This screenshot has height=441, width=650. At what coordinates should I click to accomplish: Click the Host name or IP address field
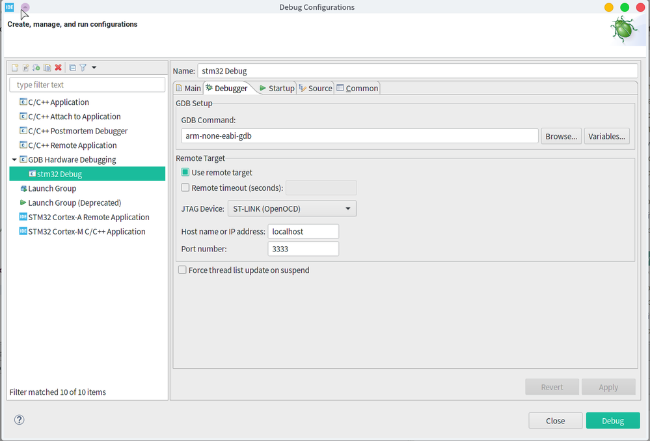[303, 231]
